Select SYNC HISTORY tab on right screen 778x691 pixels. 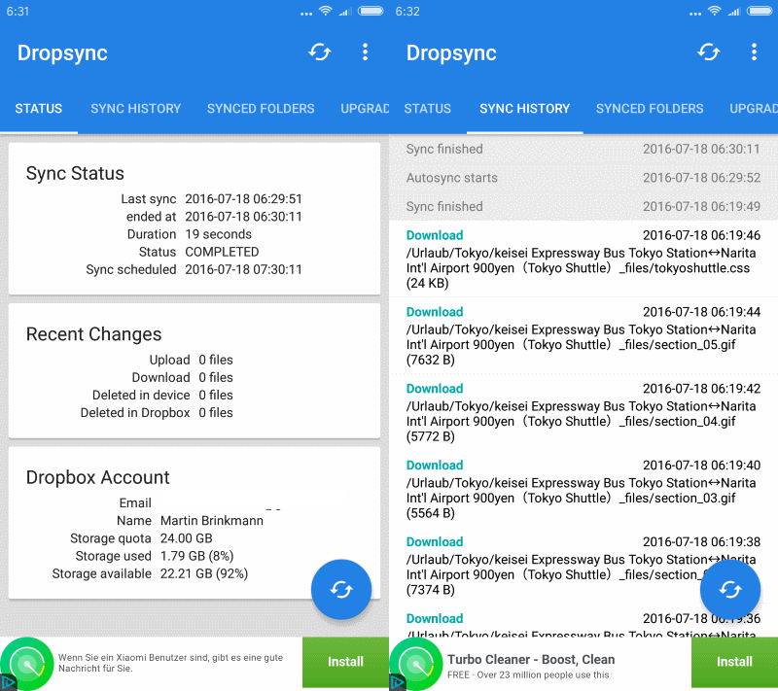524,109
